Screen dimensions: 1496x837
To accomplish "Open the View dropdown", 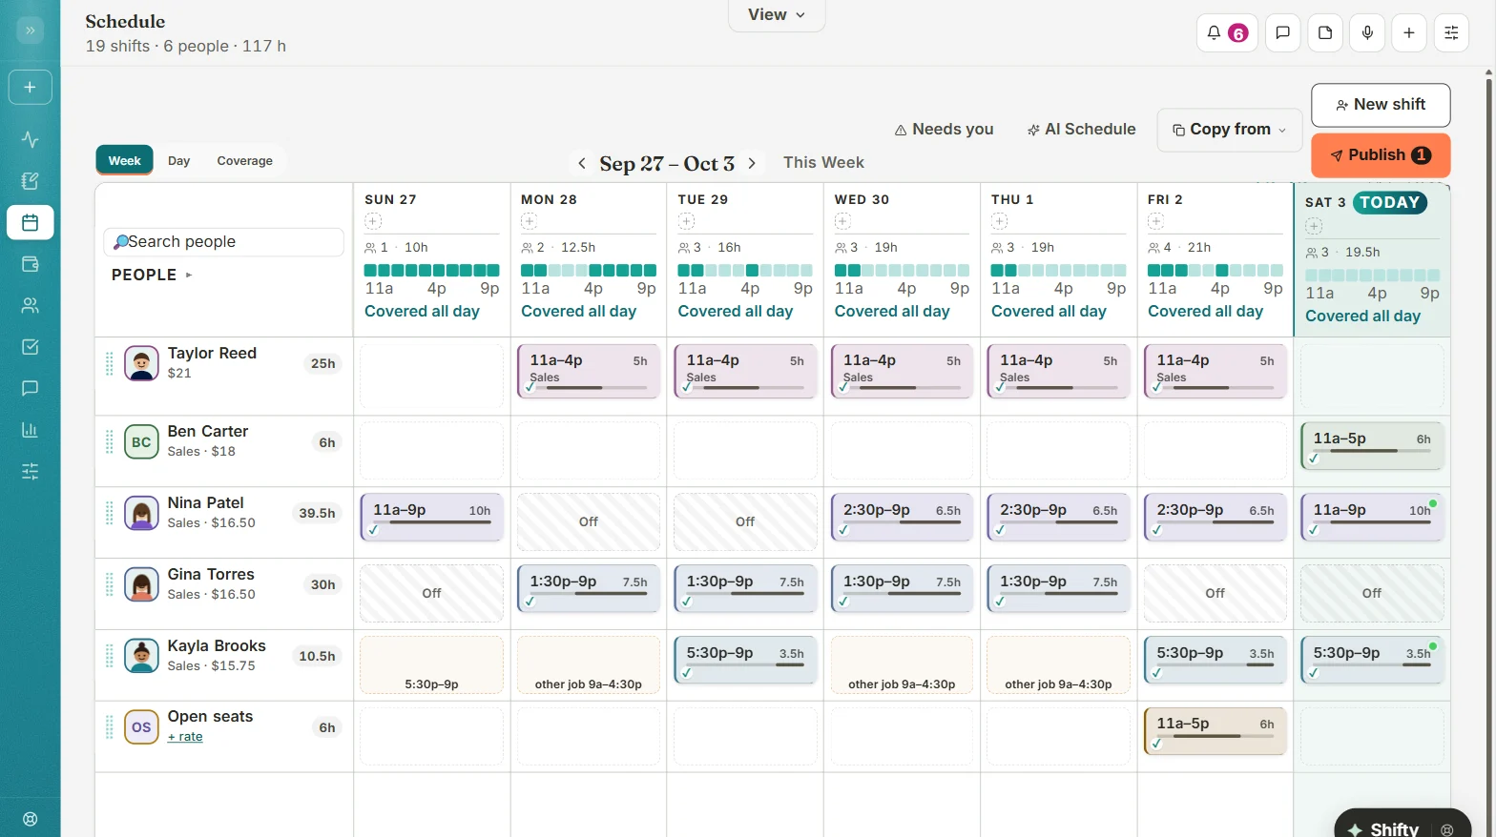I will point(777,15).
